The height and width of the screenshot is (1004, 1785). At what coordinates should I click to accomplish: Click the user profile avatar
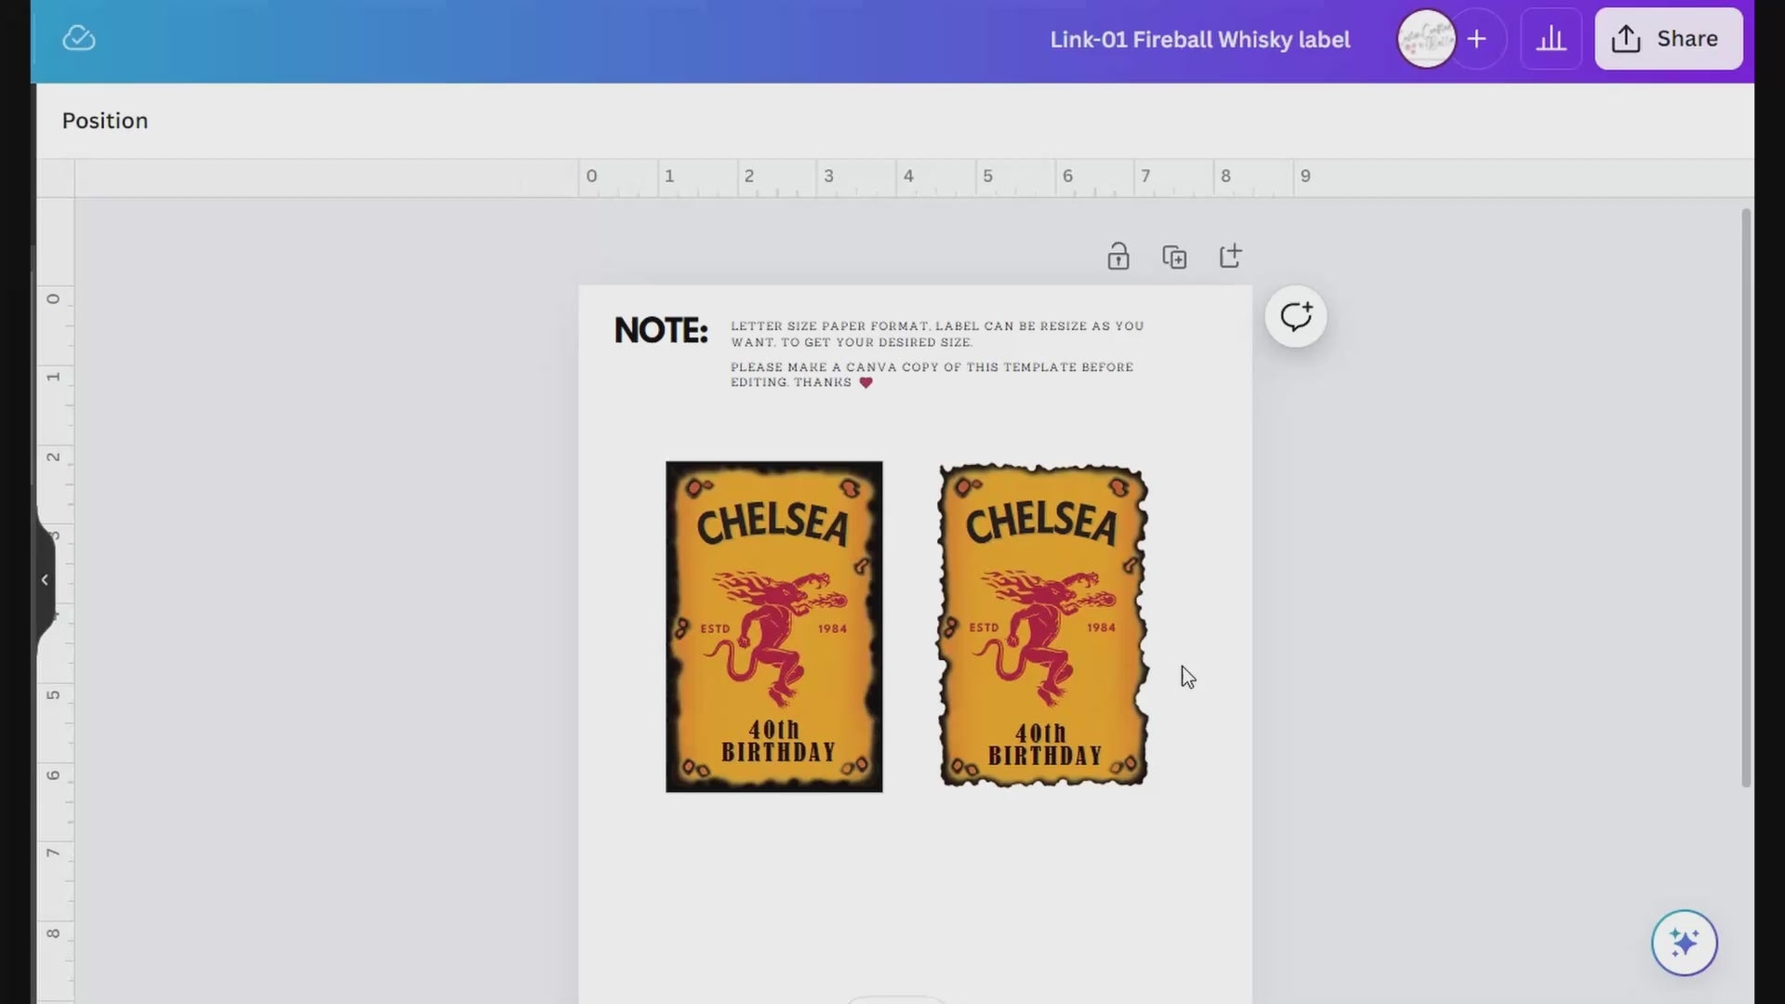click(x=1426, y=39)
